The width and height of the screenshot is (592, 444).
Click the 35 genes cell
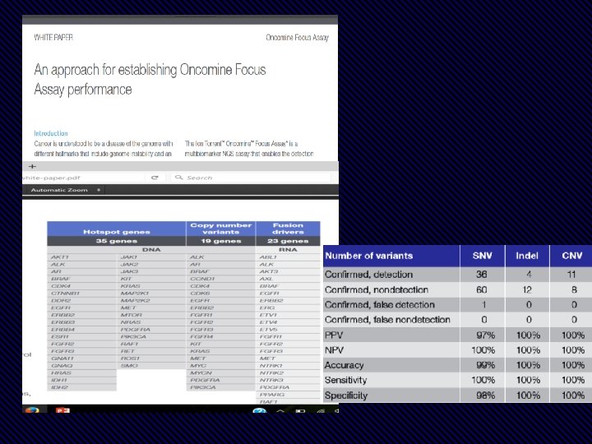(117, 241)
